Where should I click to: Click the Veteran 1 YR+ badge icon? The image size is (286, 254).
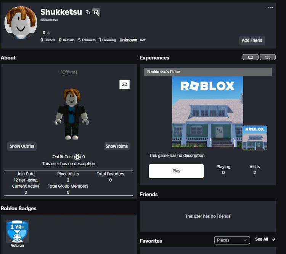(x=17, y=232)
